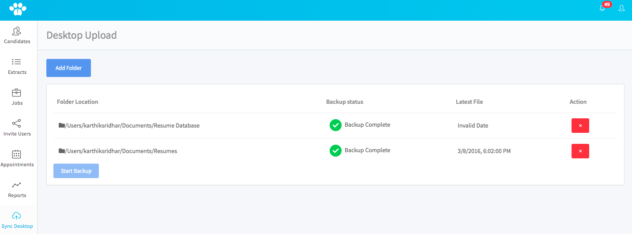Image resolution: width=632 pixels, height=234 pixels.
Task: Click the Add Folder button
Action: point(68,68)
